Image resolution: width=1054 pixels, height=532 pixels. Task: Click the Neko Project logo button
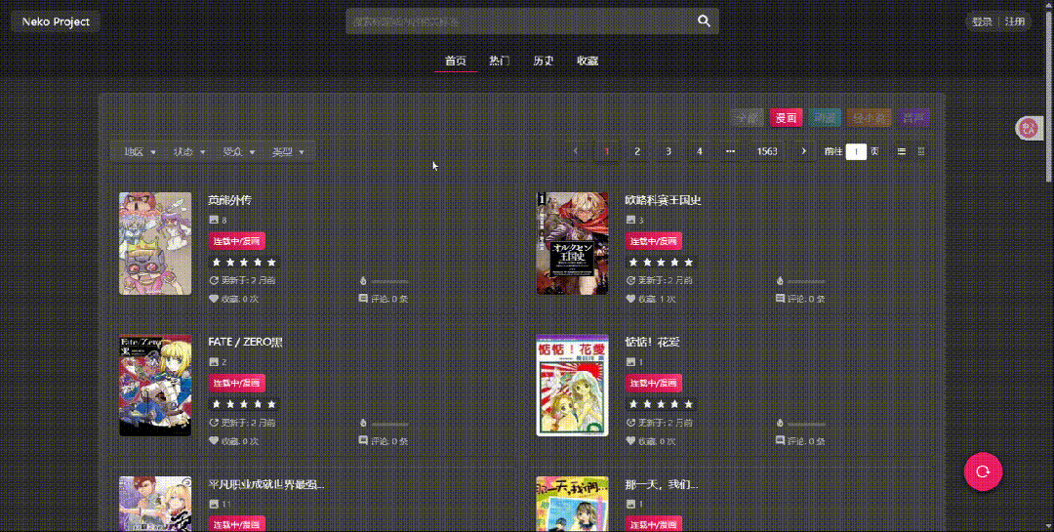tap(56, 21)
